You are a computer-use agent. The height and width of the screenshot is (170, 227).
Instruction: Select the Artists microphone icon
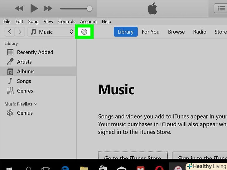point(10,62)
